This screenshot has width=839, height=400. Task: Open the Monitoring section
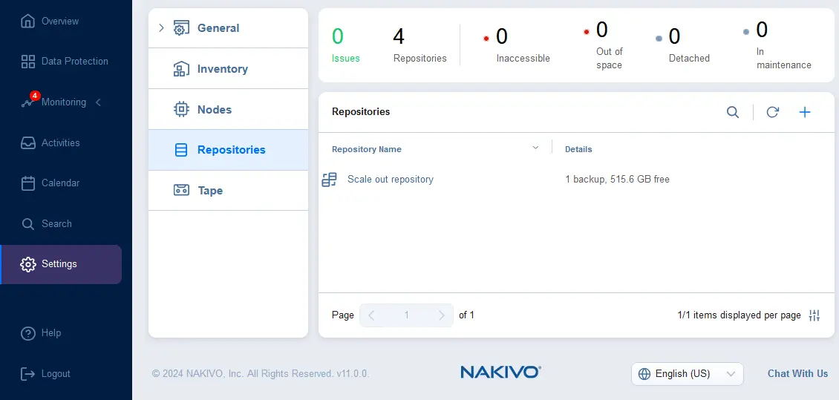pyautogui.click(x=63, y=102)
